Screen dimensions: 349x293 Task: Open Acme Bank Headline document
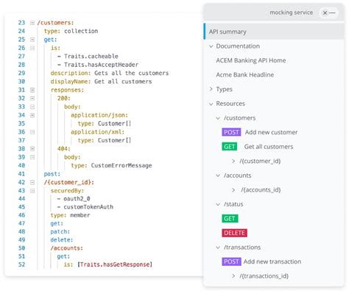coord(244,75)
